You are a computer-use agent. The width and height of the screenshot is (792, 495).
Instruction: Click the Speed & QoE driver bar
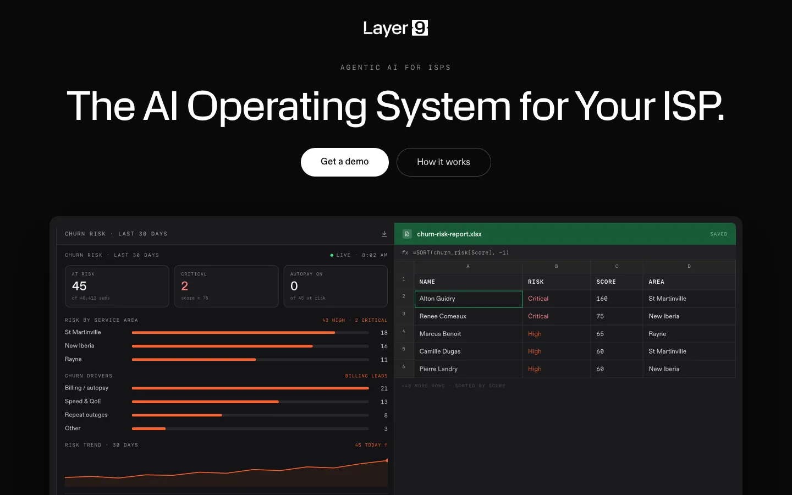(x=250, y=402)
